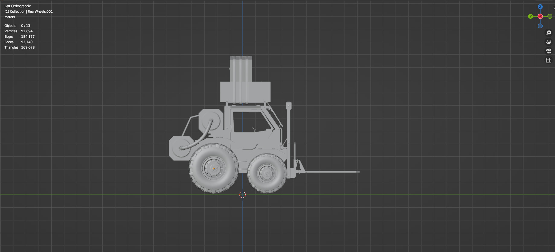
Task: Click the Objects count "0 / 13"
Action: [x=26, y=26]
